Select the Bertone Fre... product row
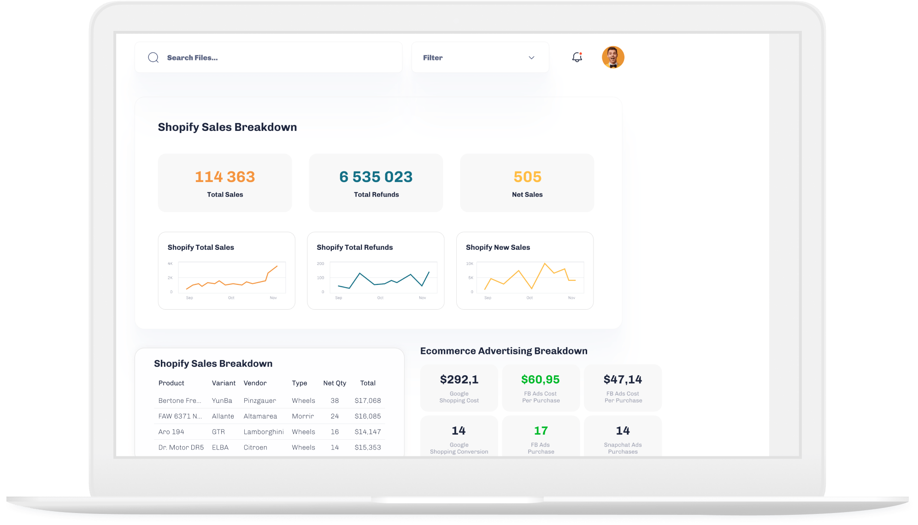The image size is (918, 525). 270,401
